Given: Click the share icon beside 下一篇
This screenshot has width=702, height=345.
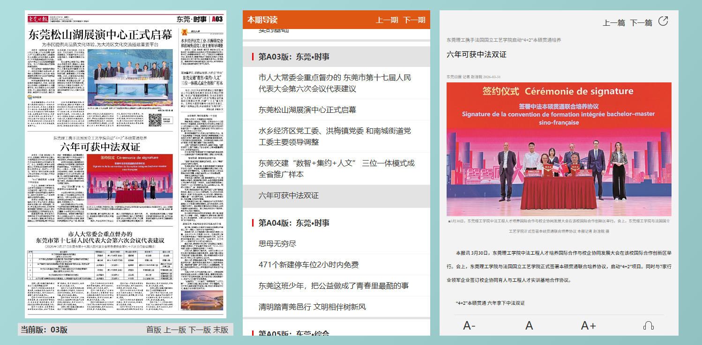Looking at the screenshot, I should tap(663, 21).
